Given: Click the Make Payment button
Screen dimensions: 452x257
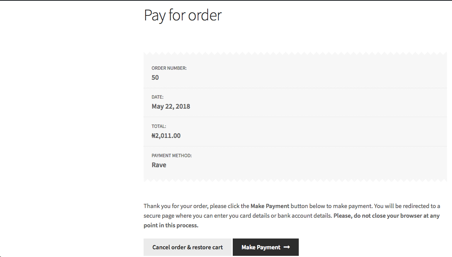Looking at the screenshot, I should click(266, 247).
